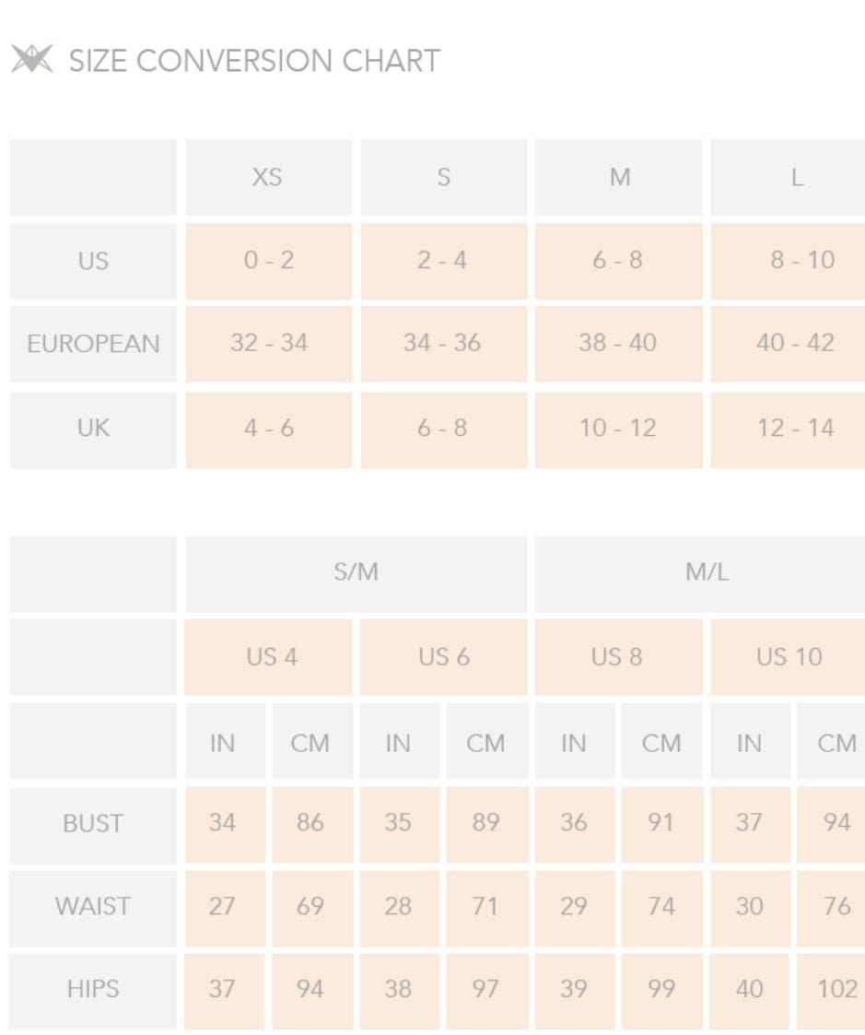Select the M size column header
Screen dimensions: 865x1035
pyautogui.click(x=619, y=177)
